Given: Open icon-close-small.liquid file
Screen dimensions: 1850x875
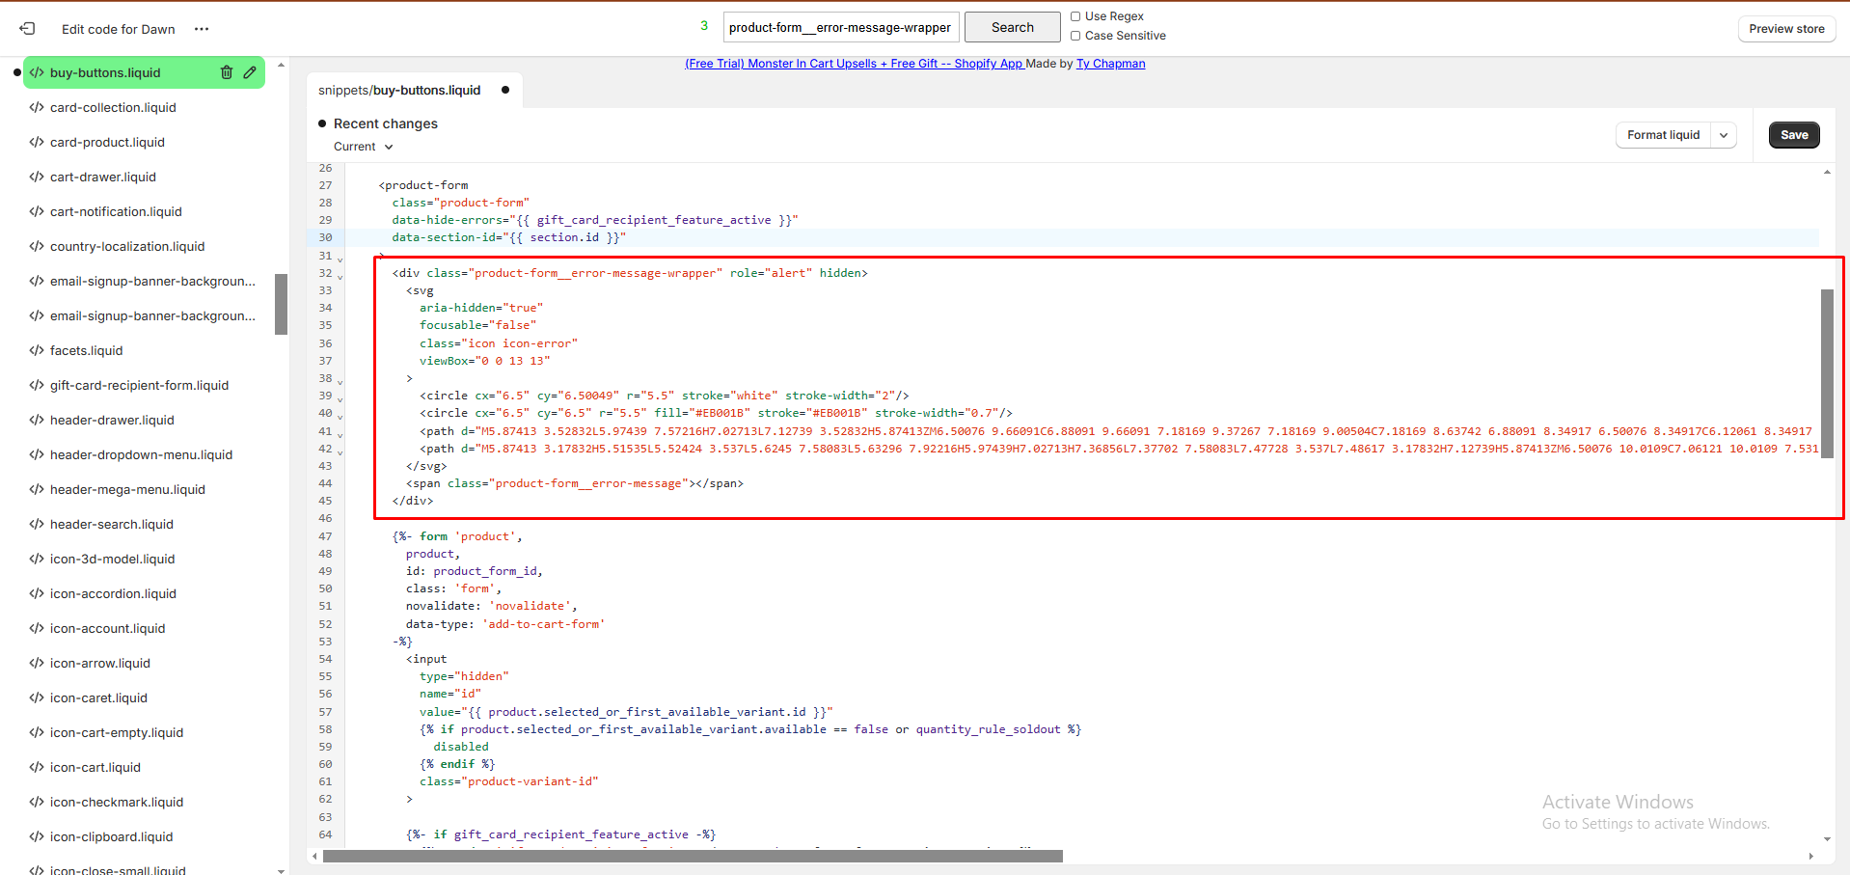Looking at the screenshot, I should click(118, 870).
